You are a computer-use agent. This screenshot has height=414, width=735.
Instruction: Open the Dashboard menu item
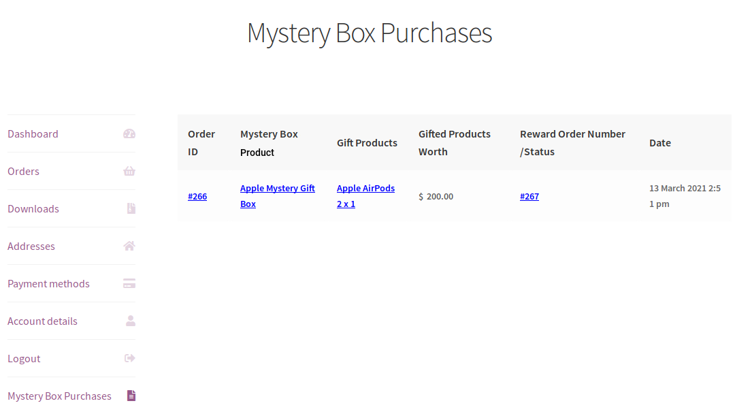[33, 134]
